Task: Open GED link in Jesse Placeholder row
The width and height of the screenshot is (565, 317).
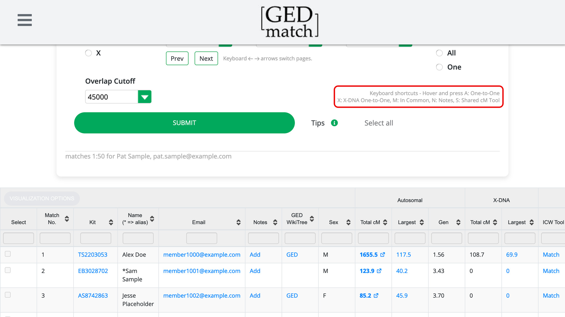Action: point(292,296)
